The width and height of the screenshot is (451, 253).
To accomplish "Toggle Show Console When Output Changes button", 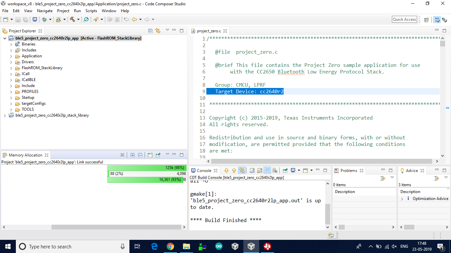I will click(x=242, y=170).
